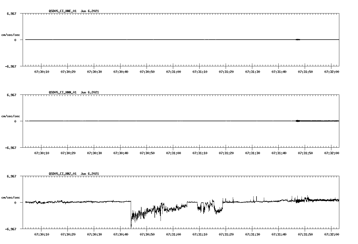Click 07:32:00 time label under HNZ plot
Screen dimensions: 358x244
pyautogui.click(x=332, y=234)
